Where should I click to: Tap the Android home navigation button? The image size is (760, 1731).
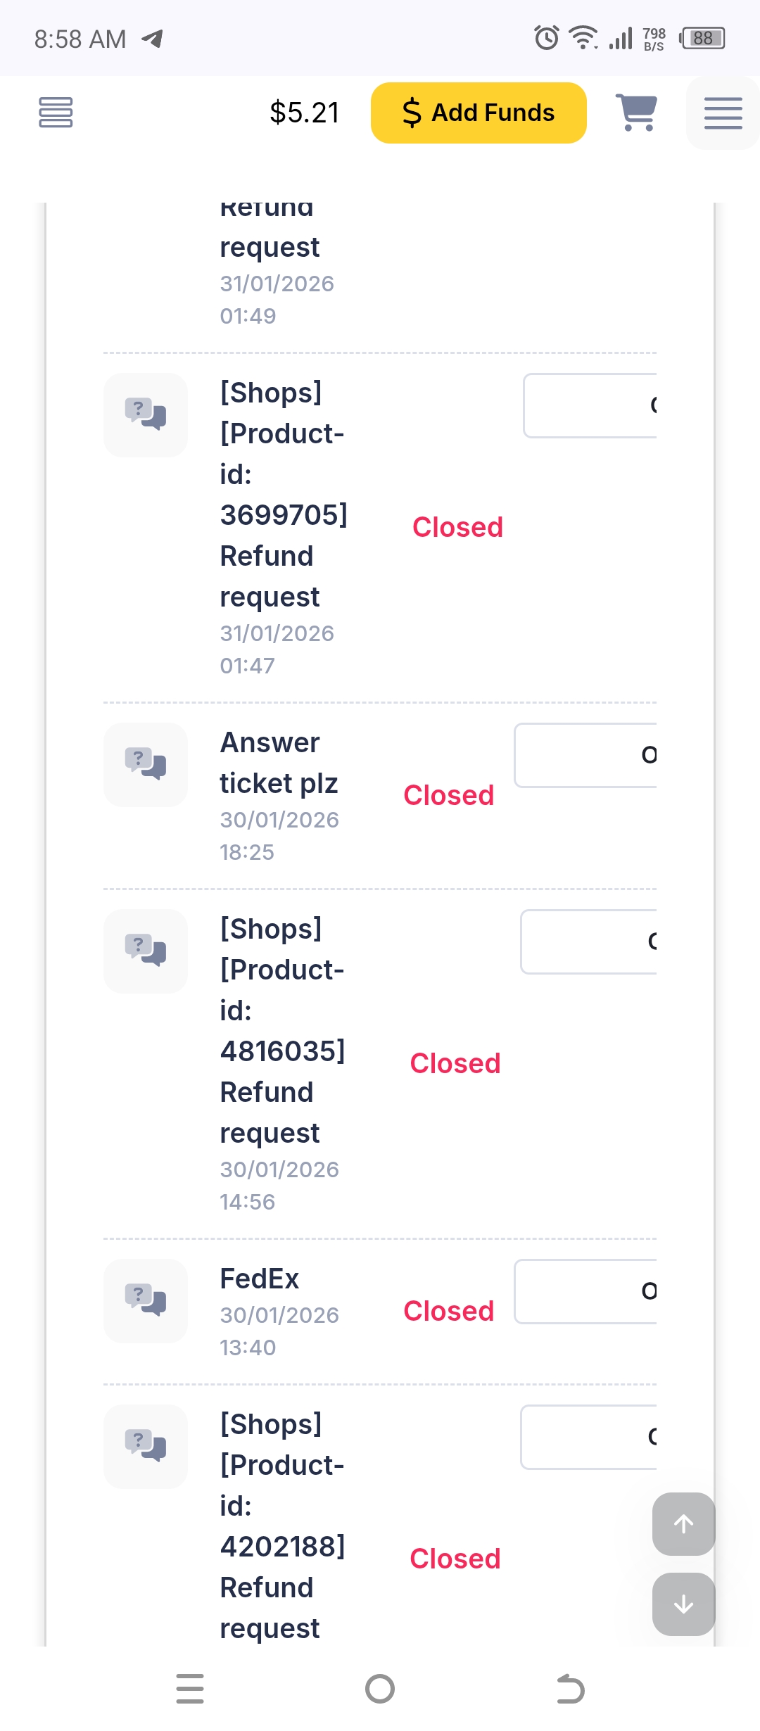[x=380, y=1689]
